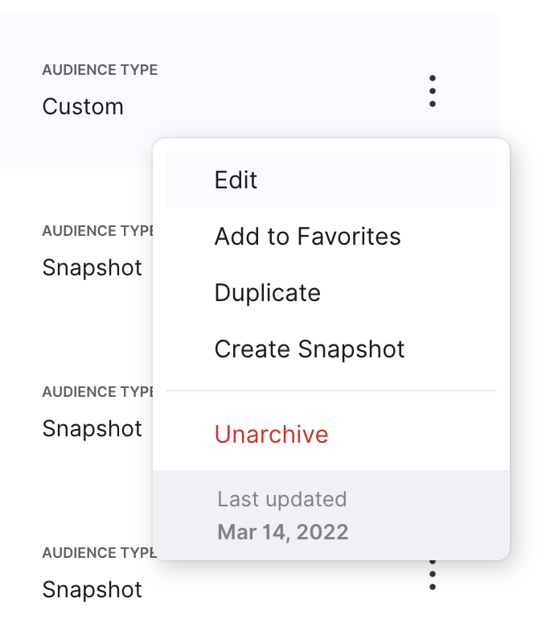Screen dimensions: 542x644
Task: Open the three-dot menu on bottom Snapshot row
Action: [x=432, y=576]
